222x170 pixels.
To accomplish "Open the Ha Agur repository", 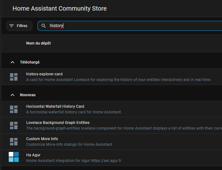I will pyautogui.click(x=33, y=155).
